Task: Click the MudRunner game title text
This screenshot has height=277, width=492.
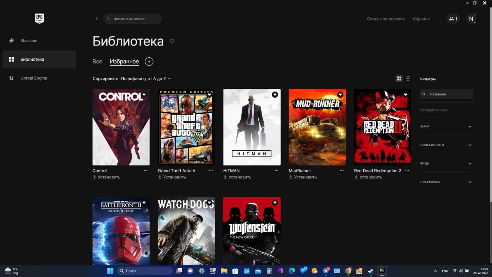Action: [x=300, y=170]
